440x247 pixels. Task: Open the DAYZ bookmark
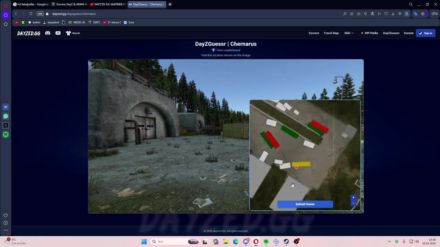click(x=94, y=22)
